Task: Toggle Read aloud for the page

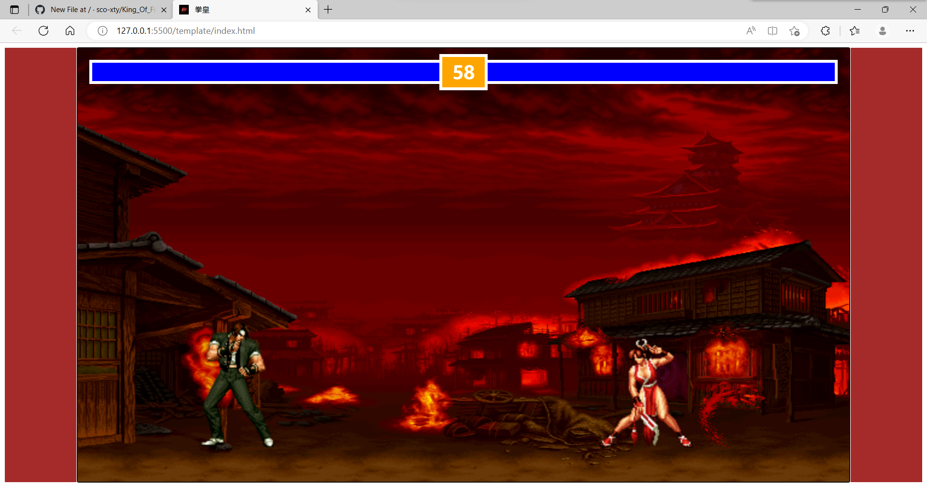Action: click(751, 30)
